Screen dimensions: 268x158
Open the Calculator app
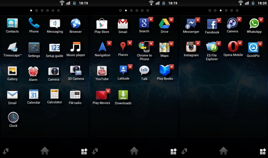pos(55,94)
